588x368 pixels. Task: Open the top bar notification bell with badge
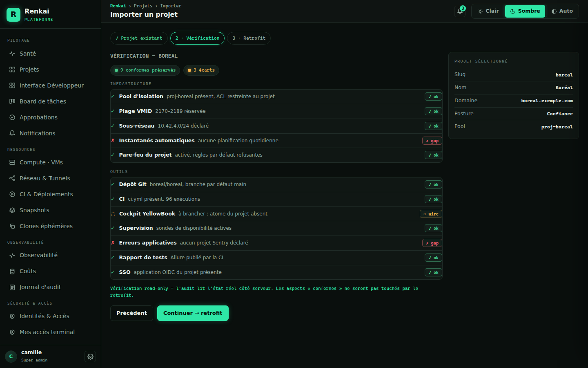460,11
